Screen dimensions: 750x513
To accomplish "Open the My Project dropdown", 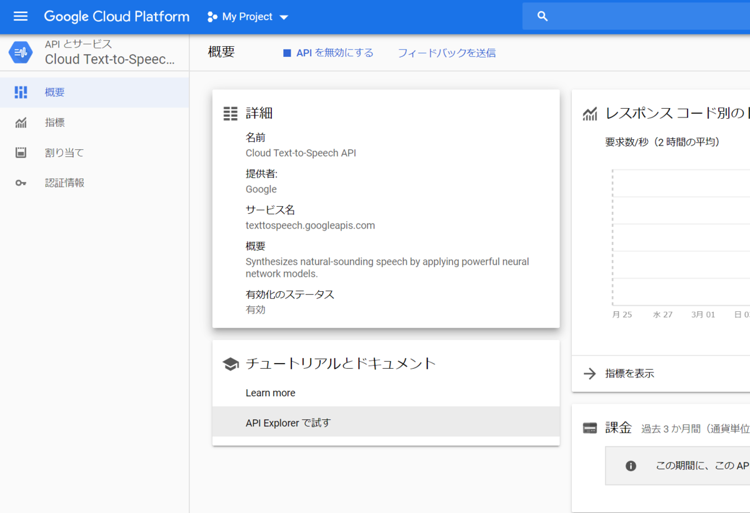I will point(247,17).
